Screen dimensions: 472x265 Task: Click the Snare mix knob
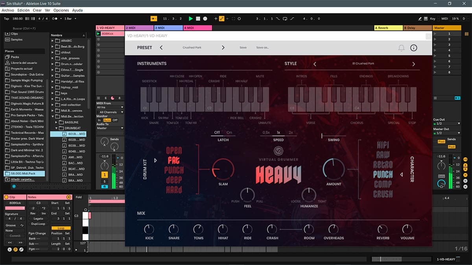coord(173,229)
